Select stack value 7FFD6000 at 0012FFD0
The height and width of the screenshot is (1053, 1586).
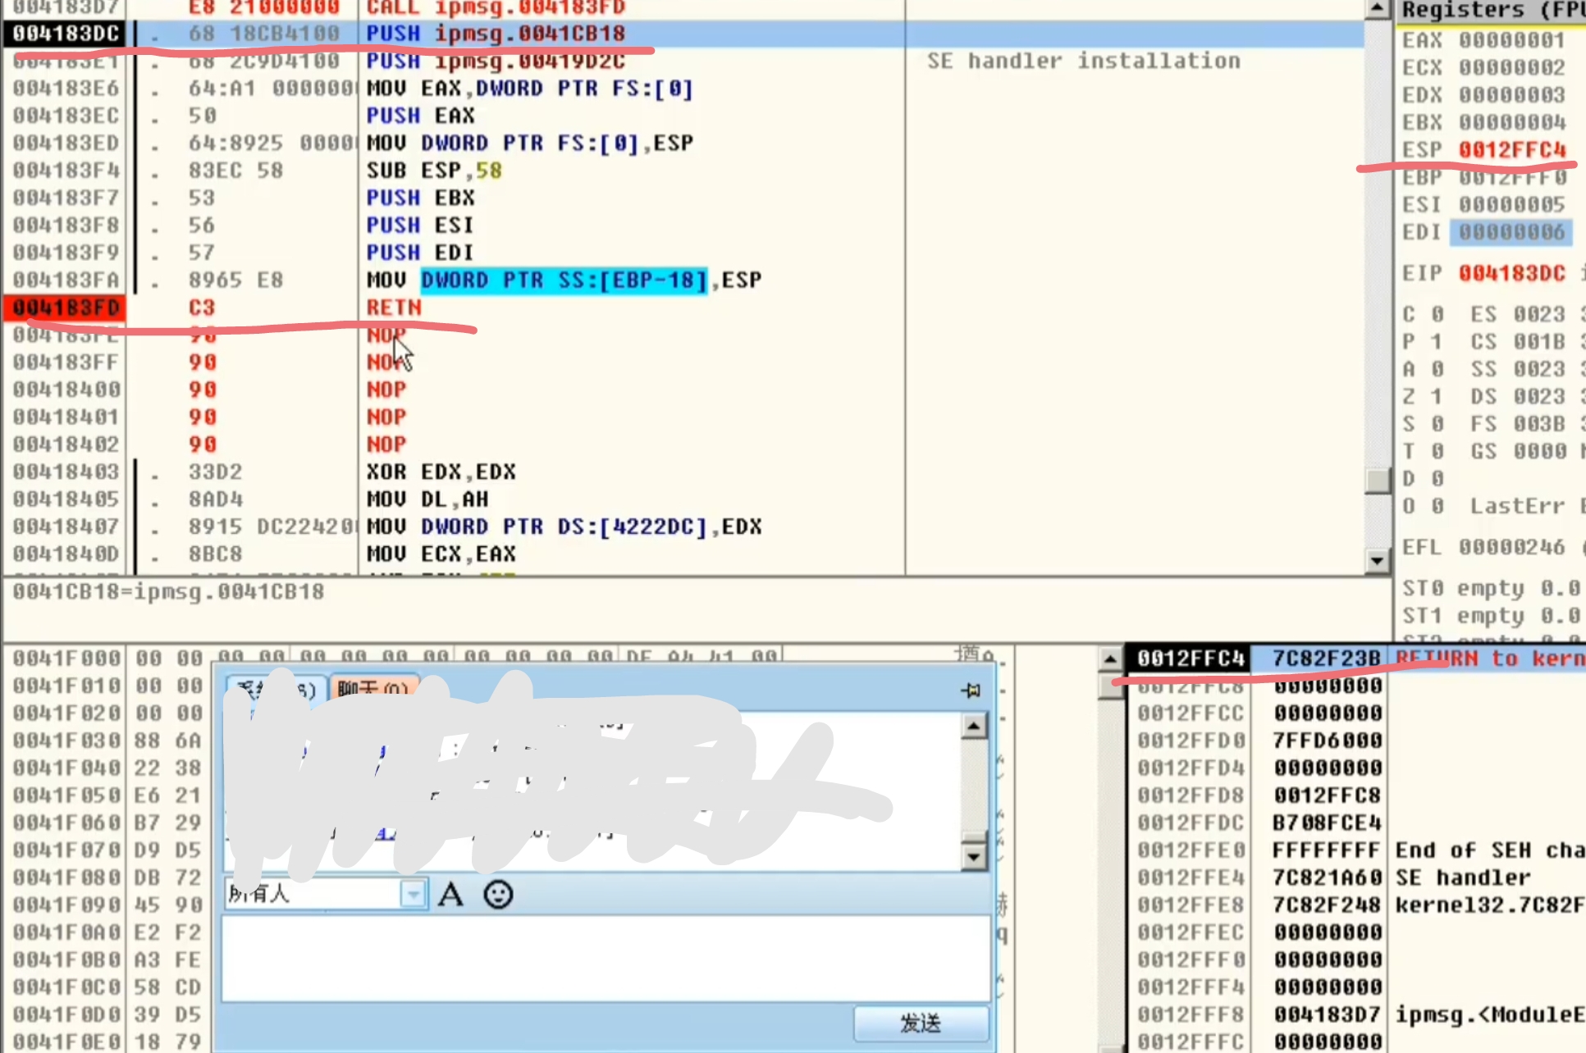pos(1328,741)
